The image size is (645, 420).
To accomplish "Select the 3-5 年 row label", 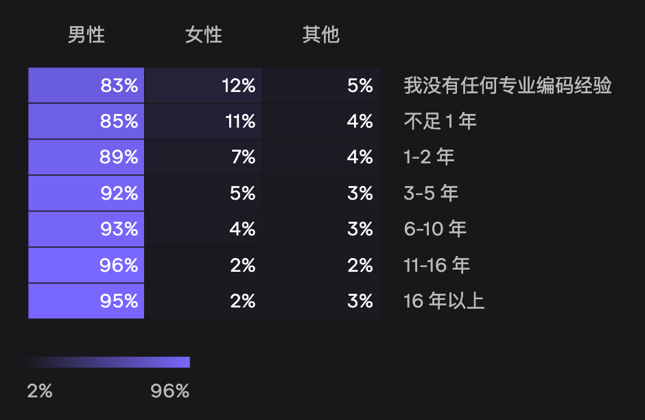I will pos(431,193).
